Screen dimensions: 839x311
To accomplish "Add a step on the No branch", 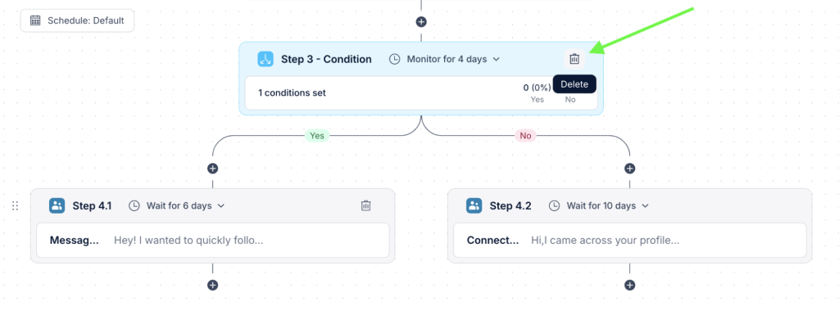I will point(630,169).
